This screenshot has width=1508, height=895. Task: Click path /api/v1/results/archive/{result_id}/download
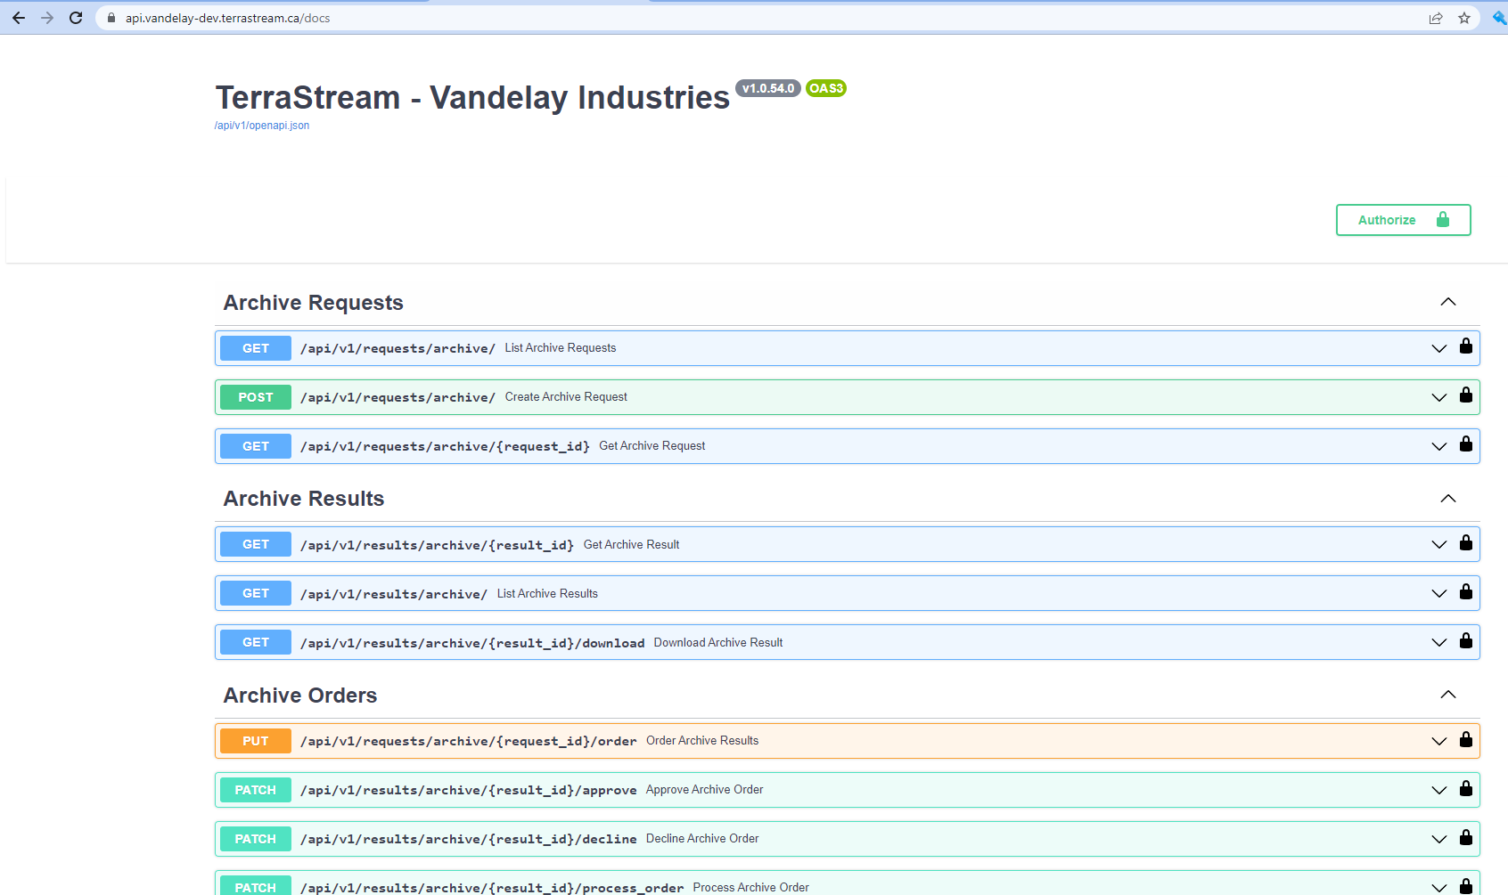[x=472, y=643]
